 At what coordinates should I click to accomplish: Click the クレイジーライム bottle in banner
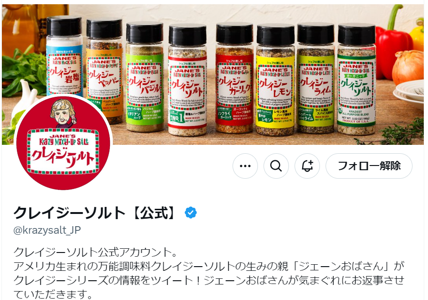coord(316,79)
